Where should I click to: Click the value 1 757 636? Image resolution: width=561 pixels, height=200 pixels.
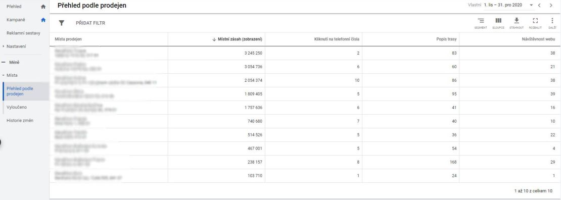tap(253, 108)
